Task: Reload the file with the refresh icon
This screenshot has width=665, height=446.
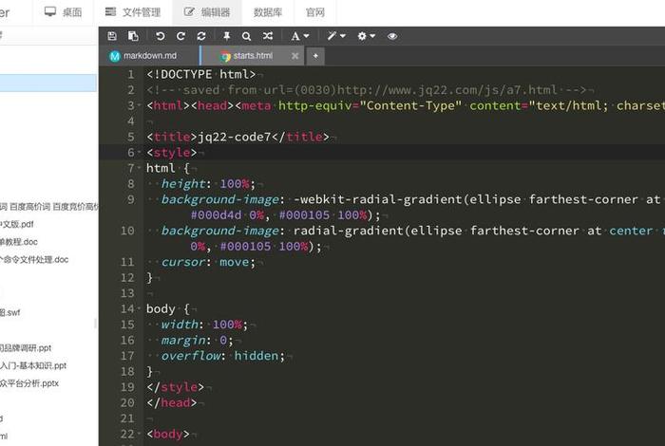Action: (201, 36)
